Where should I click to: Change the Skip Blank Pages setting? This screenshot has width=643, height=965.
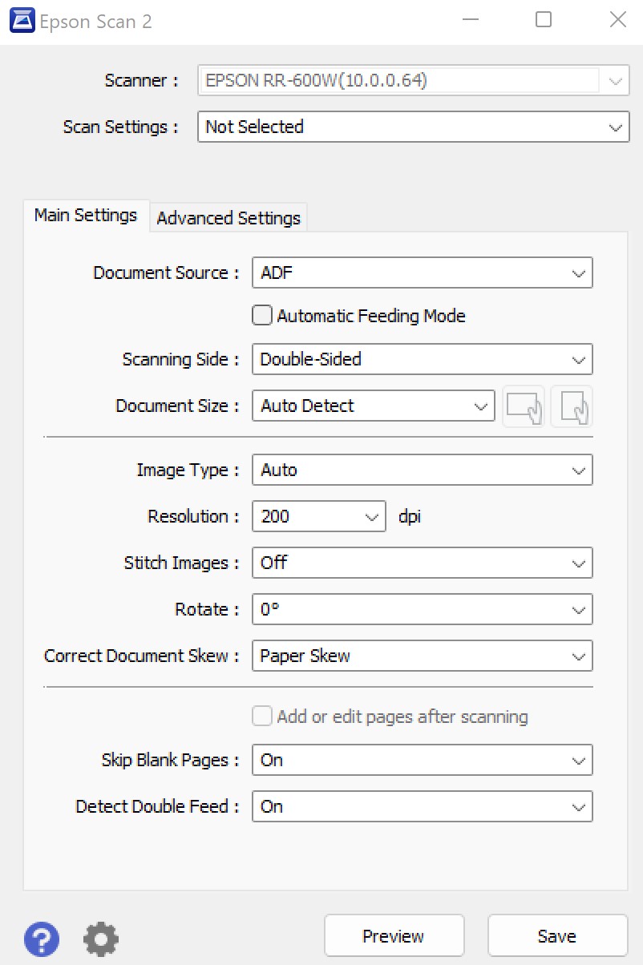click(x=422, y=760)
